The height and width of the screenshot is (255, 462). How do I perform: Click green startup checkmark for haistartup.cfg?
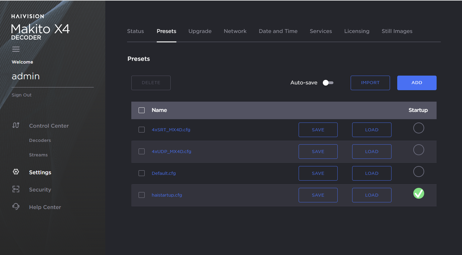(x=418, y=193)
